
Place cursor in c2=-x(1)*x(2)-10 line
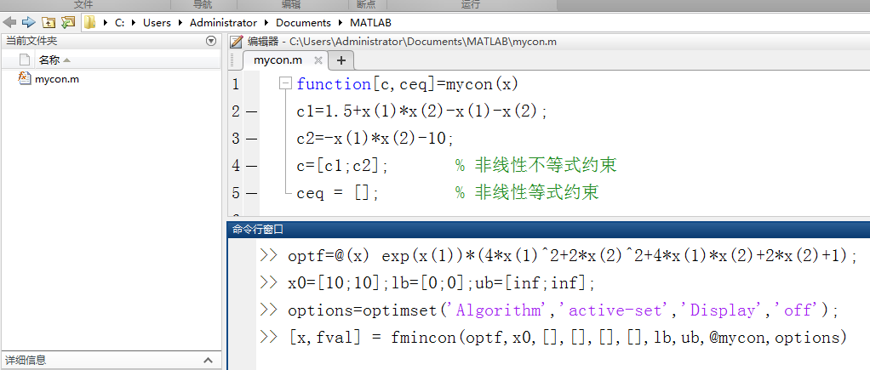tap(375, 139)
